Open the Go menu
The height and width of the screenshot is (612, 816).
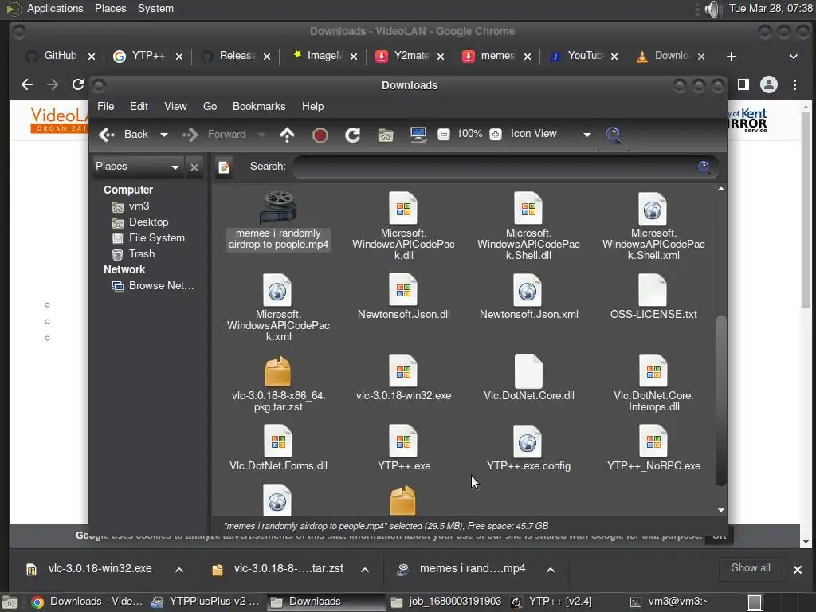[x=210, y=106]
